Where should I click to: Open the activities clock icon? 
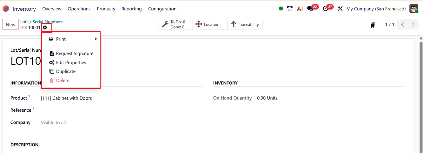click(x=326, y=9)
